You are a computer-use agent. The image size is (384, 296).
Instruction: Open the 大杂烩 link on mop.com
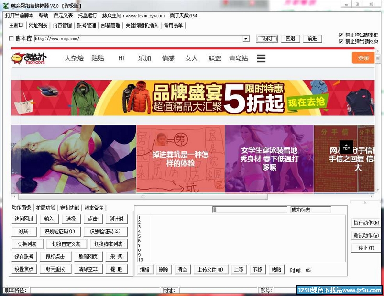(x=74, y=58)
